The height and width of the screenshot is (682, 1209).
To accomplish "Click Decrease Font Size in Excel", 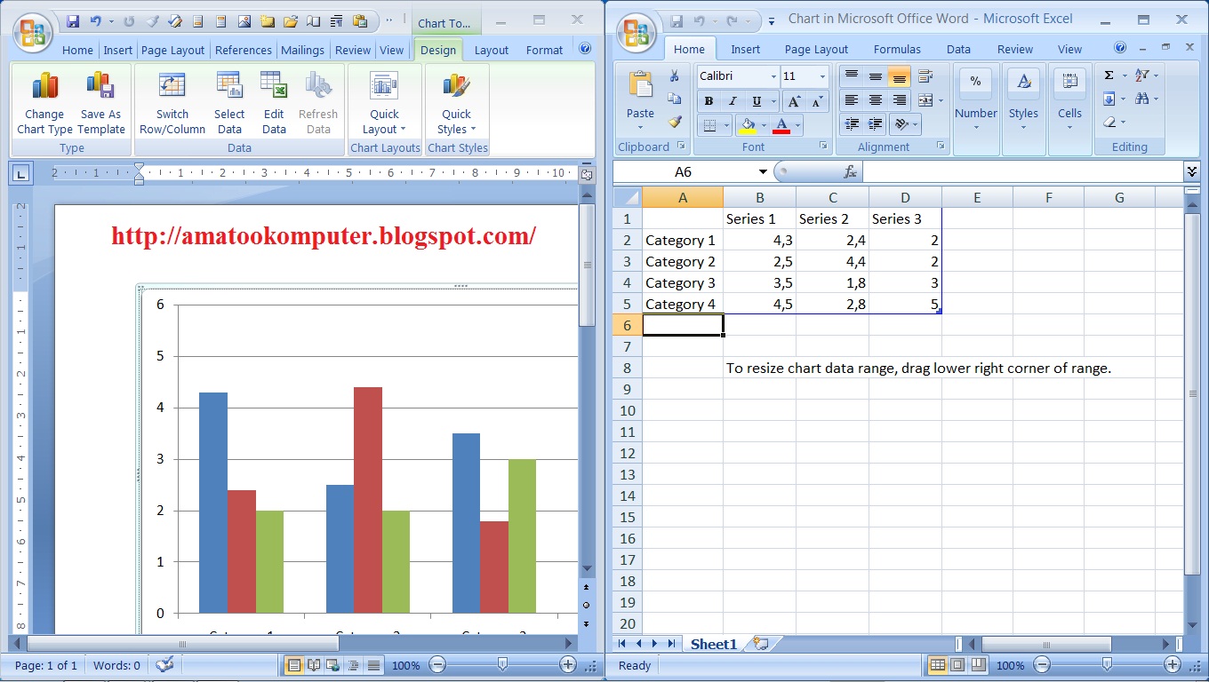I will [816, 101].
